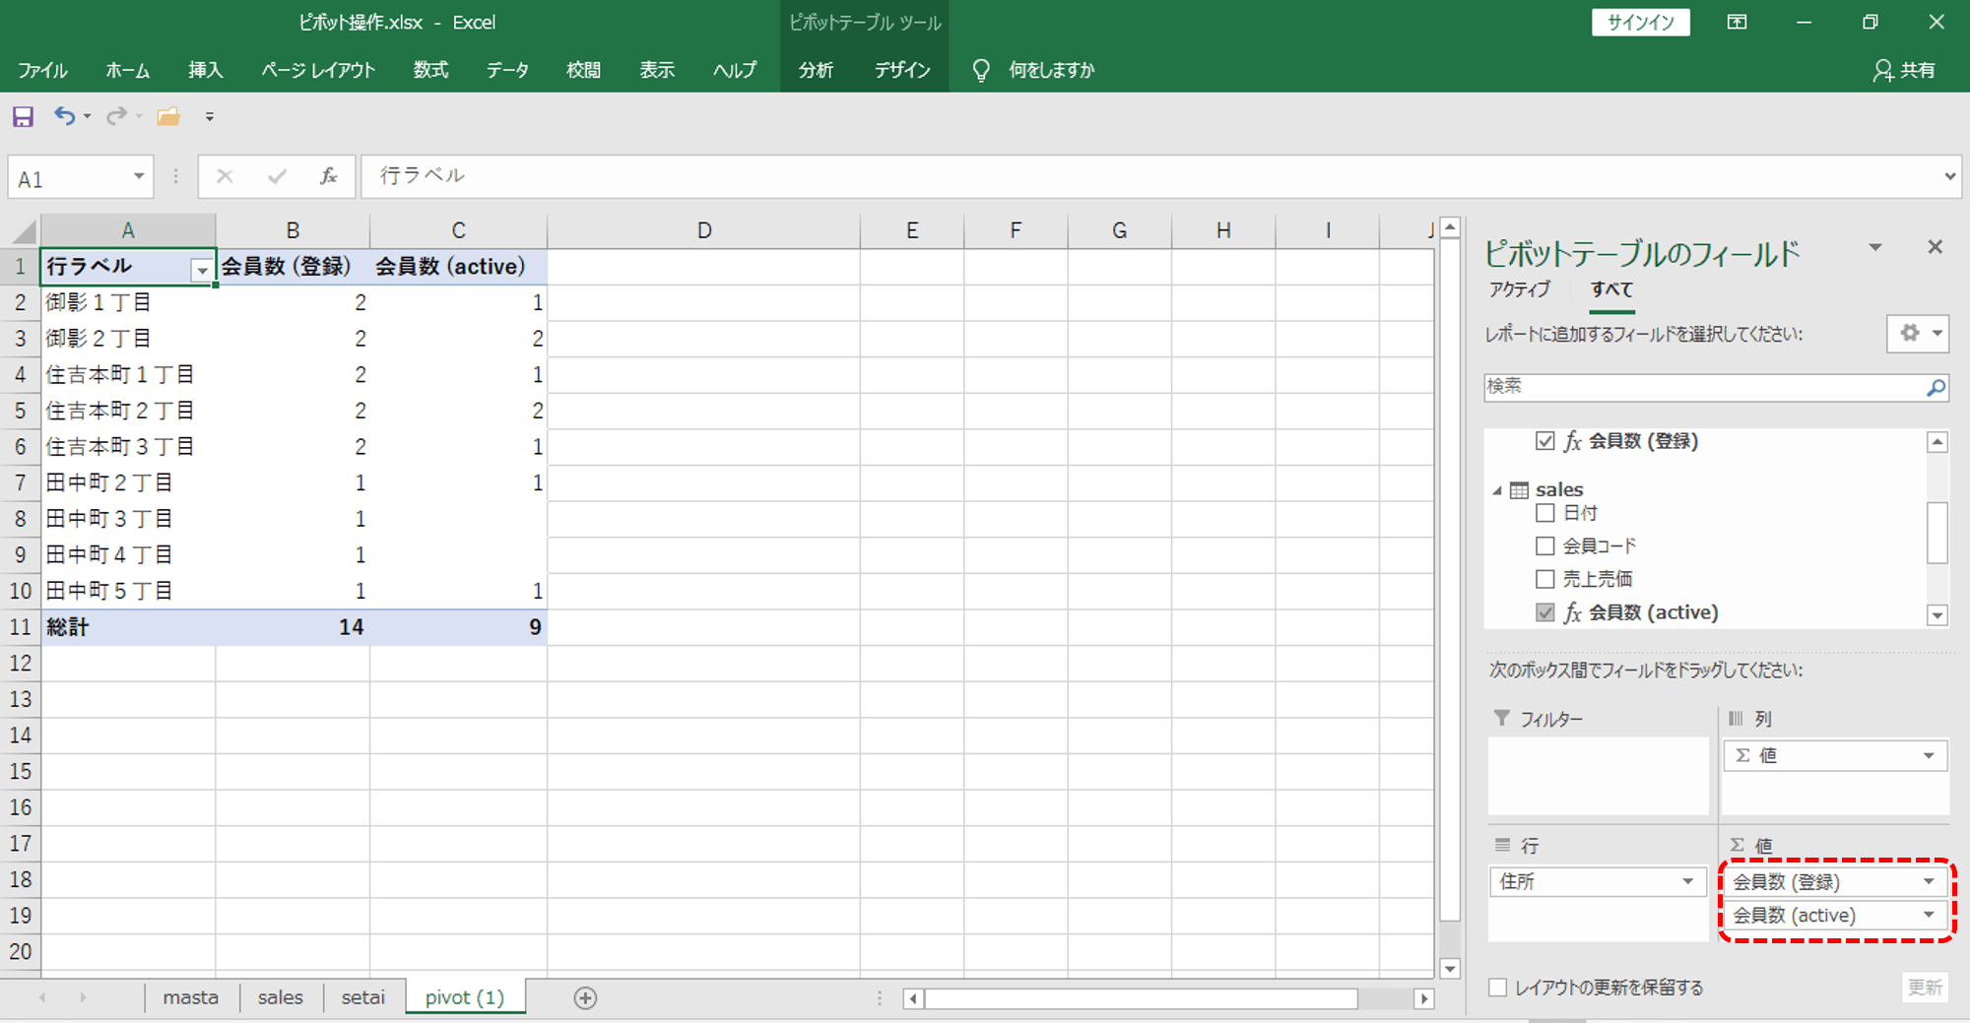This screenshot has height=1023, width=1970.
Task: Expand the Name Box dropdown
Action: 139,176
